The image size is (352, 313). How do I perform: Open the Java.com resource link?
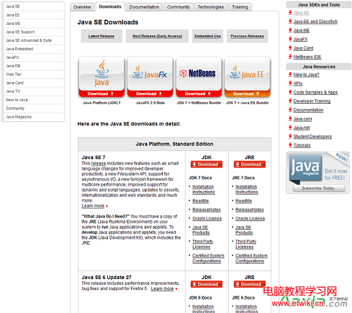[x=302, y=118]
